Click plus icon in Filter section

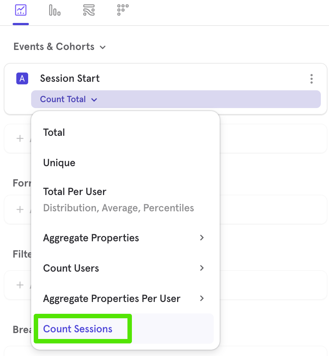point(20,285)
